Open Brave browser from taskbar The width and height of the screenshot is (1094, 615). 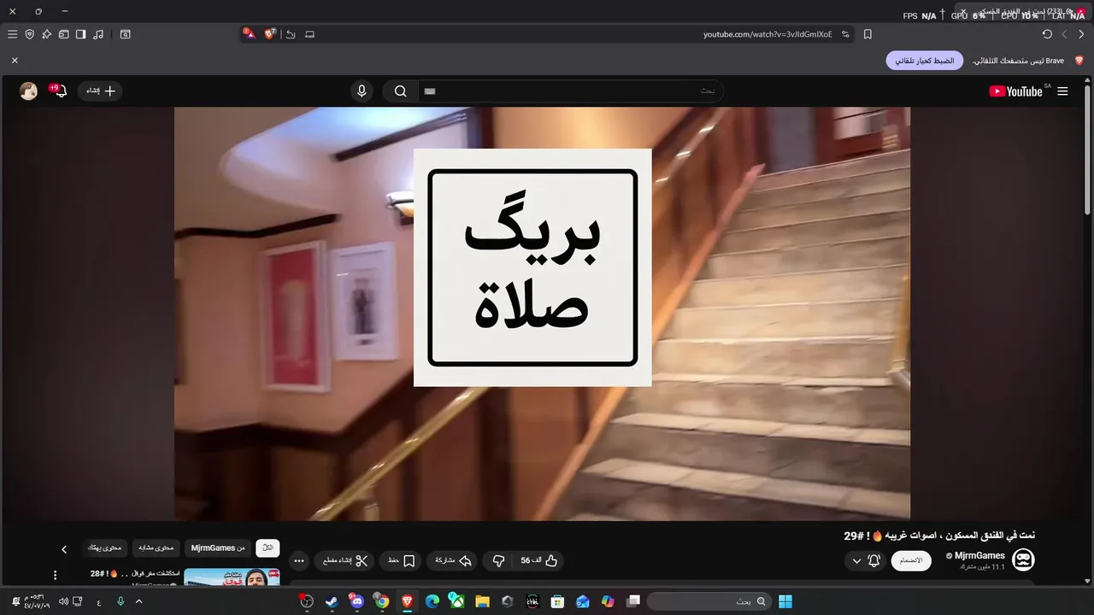407,601
